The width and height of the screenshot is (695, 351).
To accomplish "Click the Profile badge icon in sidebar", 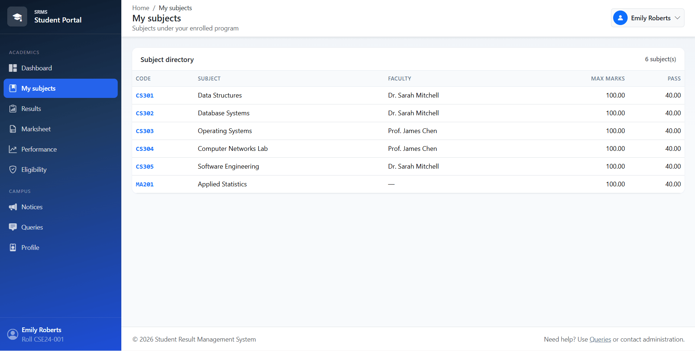I will point(13,248).
